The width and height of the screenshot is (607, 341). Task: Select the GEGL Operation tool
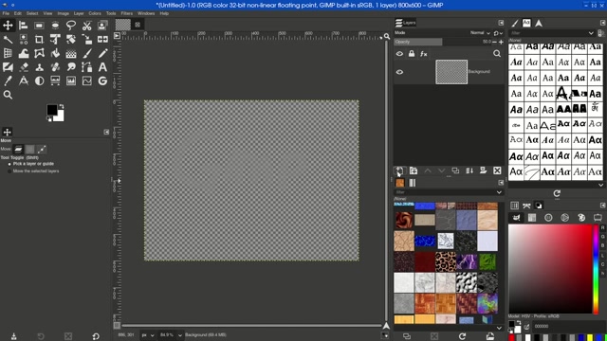click(102, 81)
